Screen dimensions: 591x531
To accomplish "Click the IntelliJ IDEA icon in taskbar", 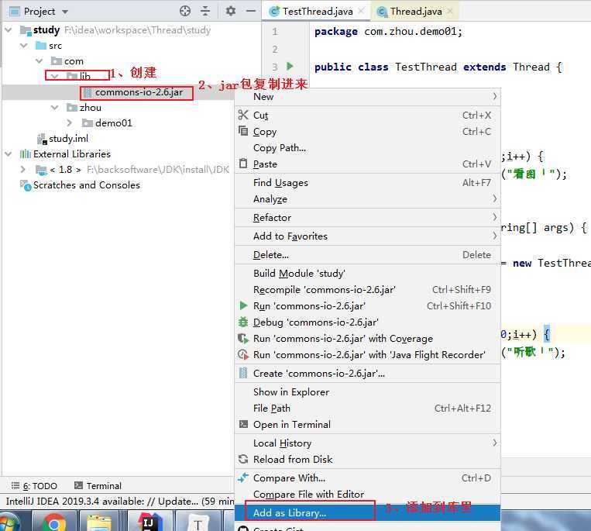I will pos(150,522).
